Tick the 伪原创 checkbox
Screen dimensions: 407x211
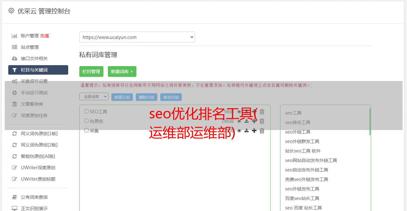86,121
